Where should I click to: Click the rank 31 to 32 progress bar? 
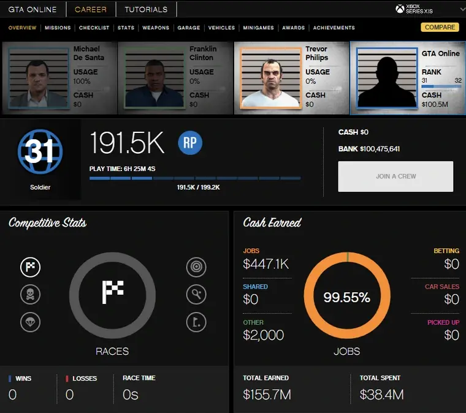coord(441,86)
